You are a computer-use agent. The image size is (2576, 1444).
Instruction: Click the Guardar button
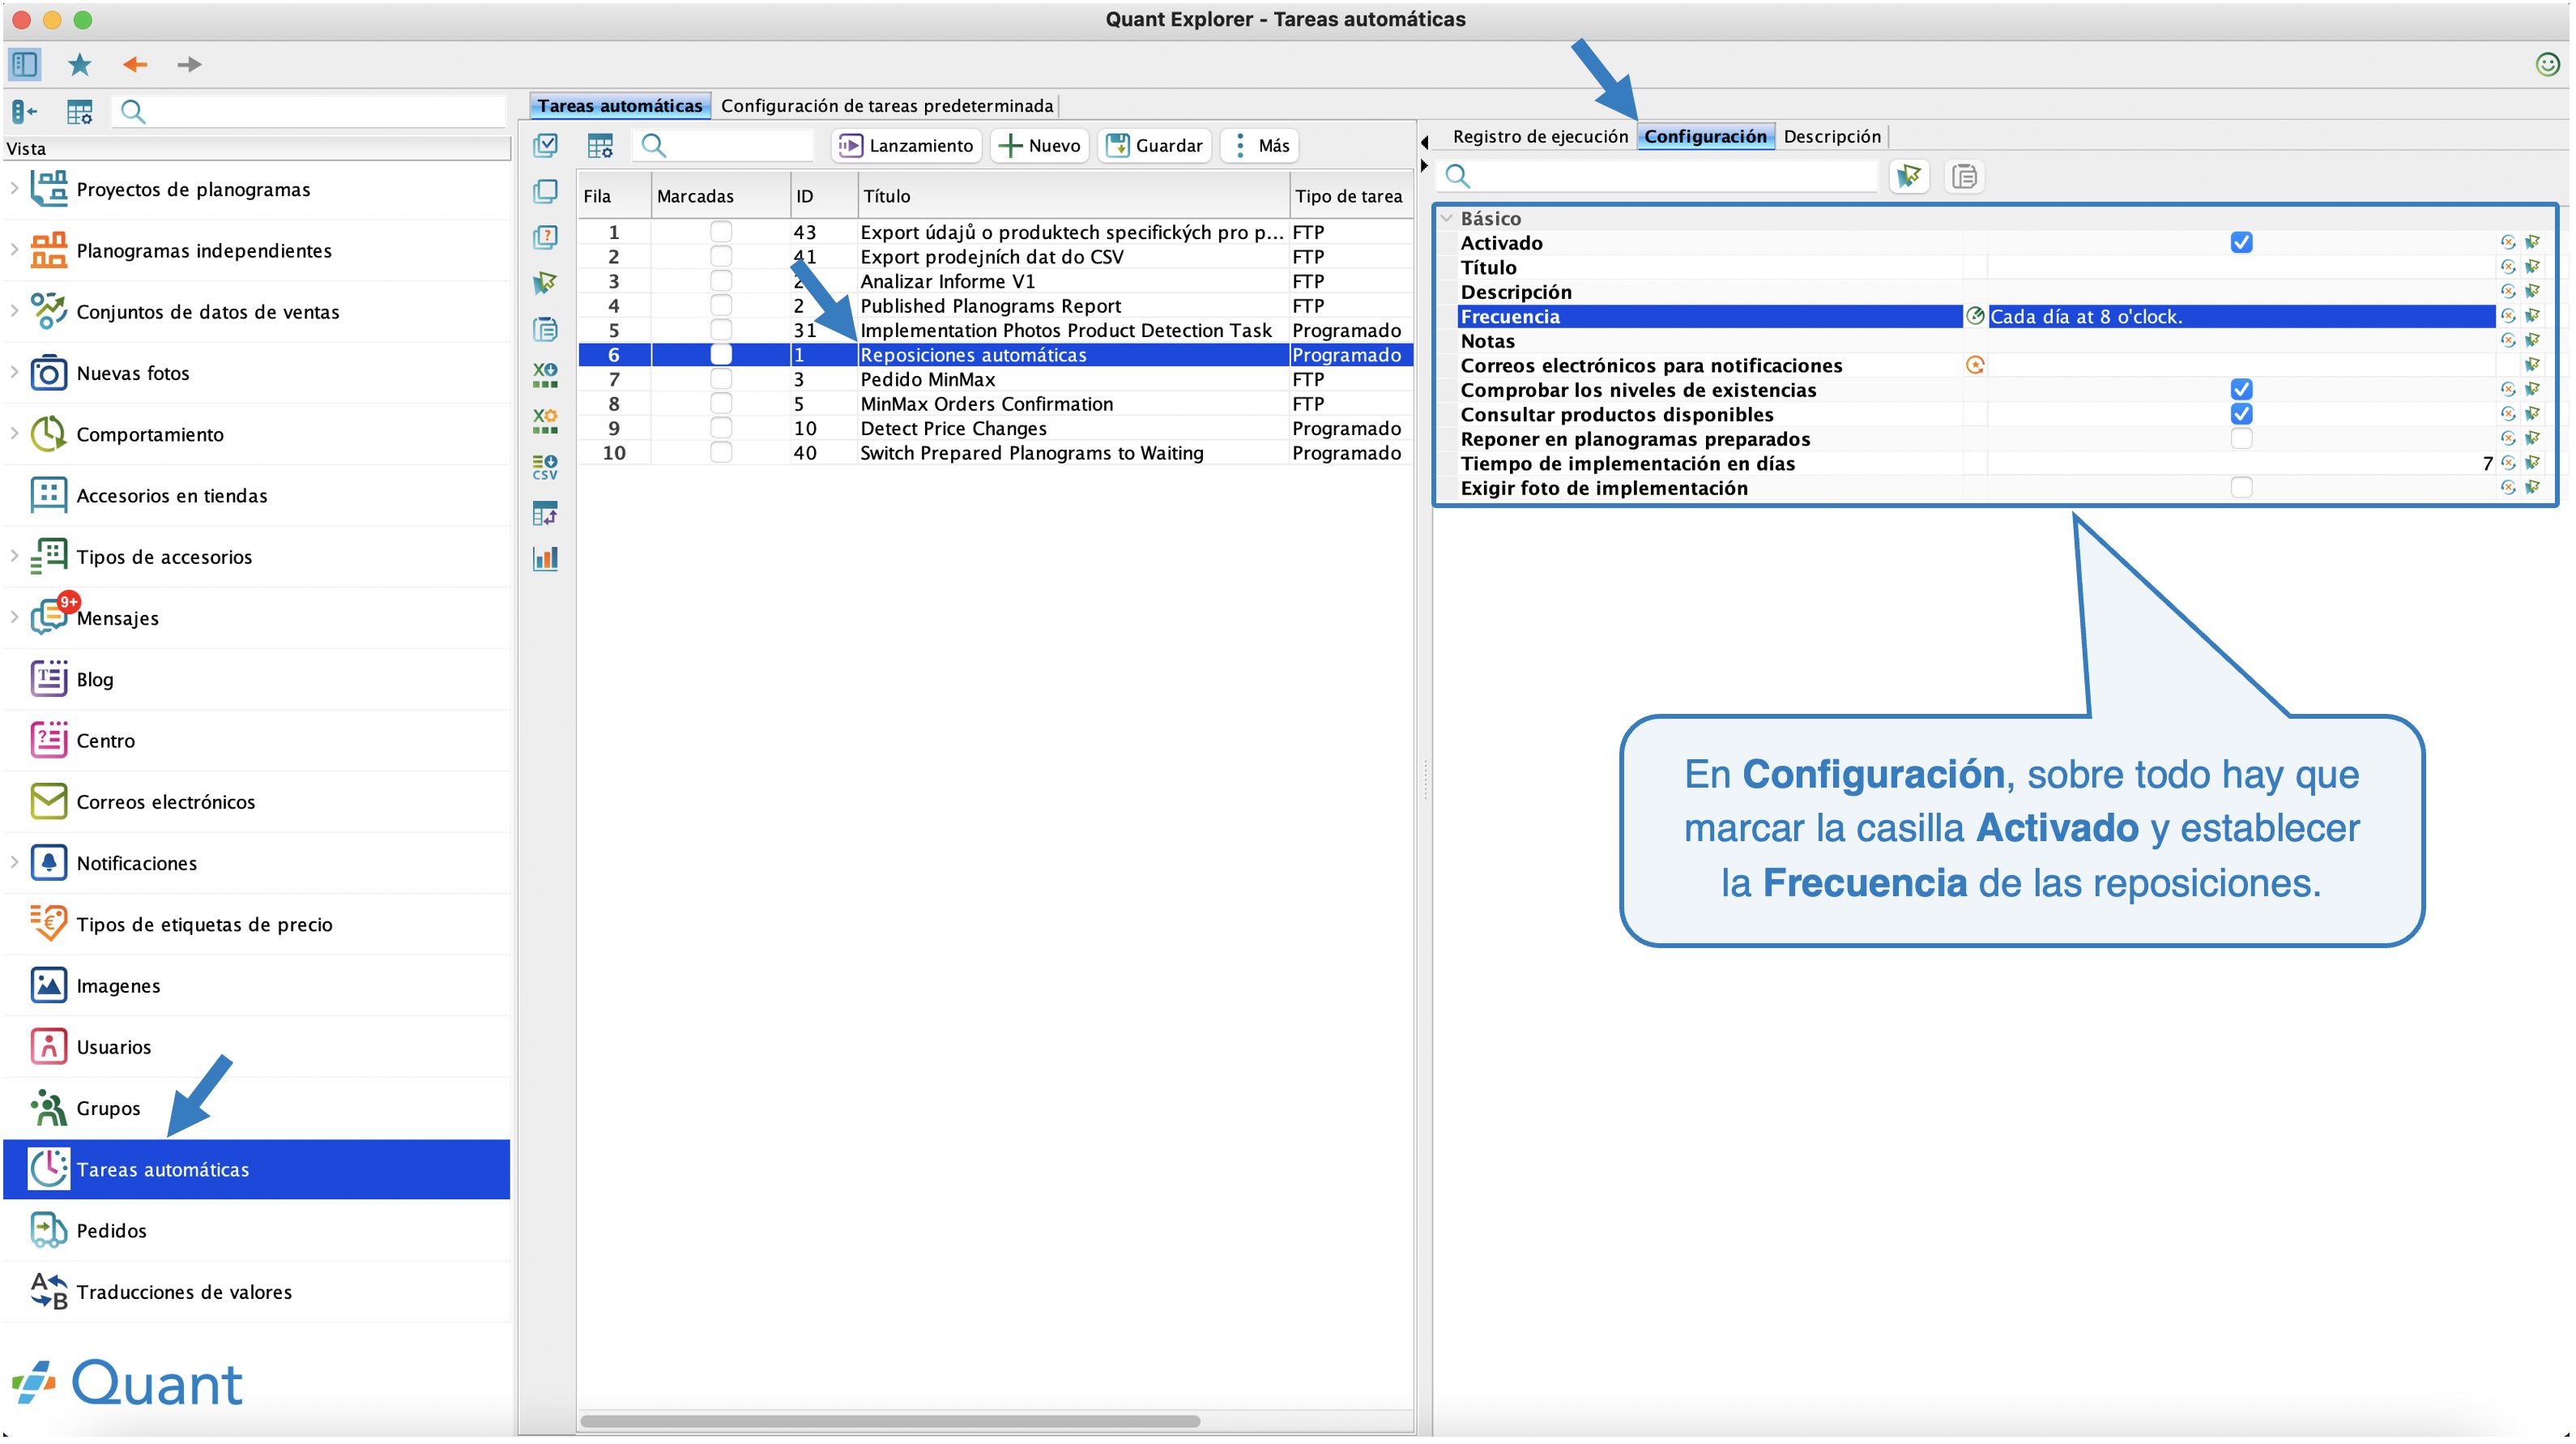tap(1154, 146)
